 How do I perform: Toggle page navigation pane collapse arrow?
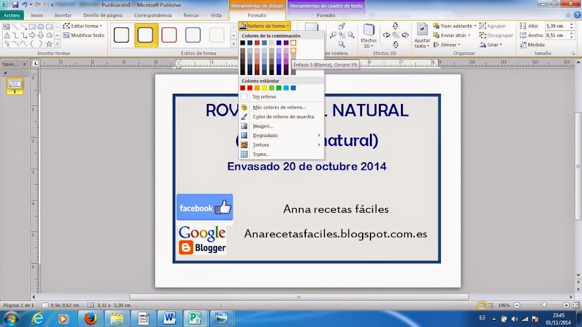[x=24, y=64]
